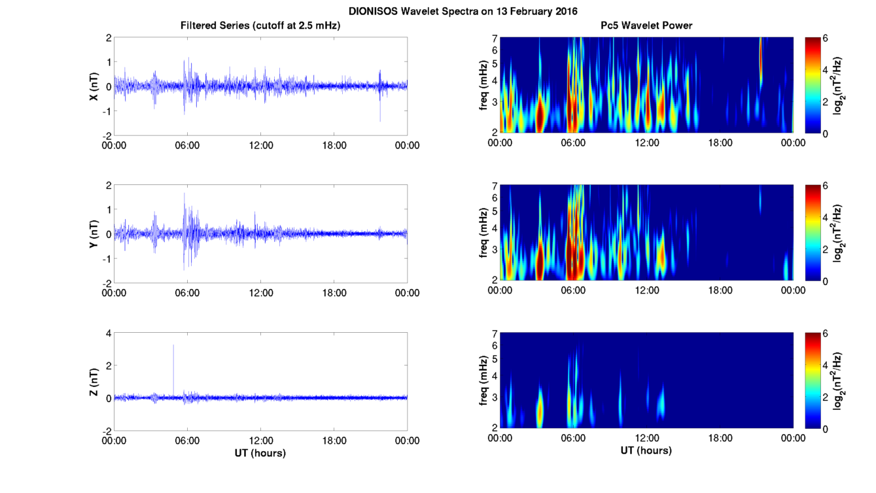Click the X (nT) axis label
The image size is (876, 493).
tap(94, 86)
